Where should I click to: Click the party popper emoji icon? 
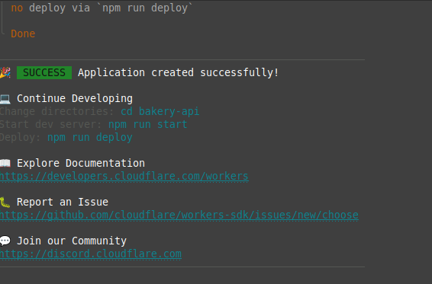[x=5, y=72]
